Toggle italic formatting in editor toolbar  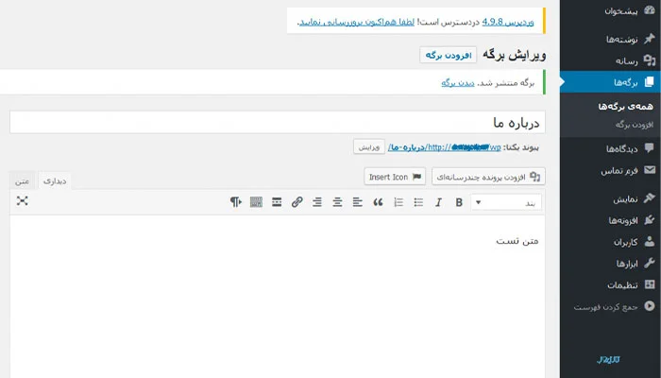(438, 202)
